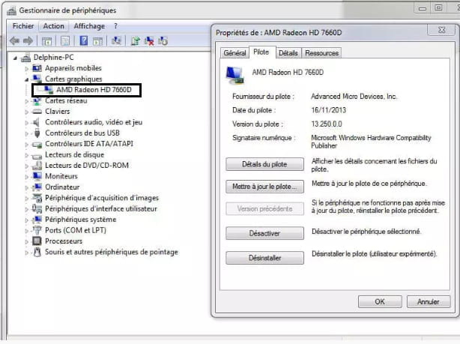The height and width of the screenshot is (344, 460).
Task: Collapse the Cartes graphiques node arrow
Action: (27, 79)
